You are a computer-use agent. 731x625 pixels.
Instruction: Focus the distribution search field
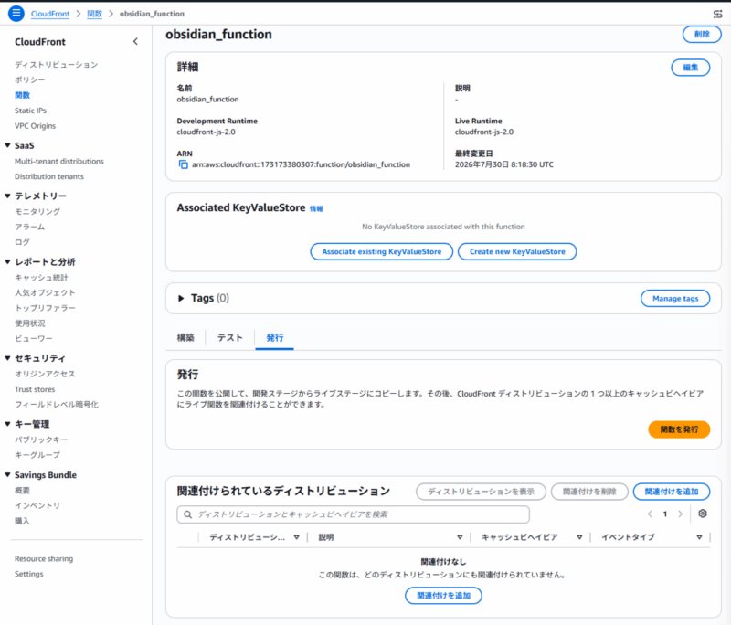tap(353, 514)
